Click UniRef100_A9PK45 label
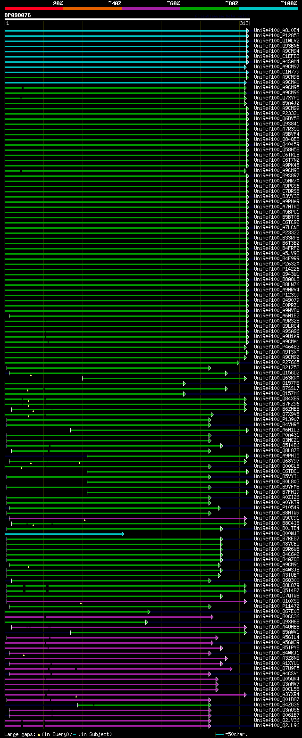 click(x=277, y=166)
